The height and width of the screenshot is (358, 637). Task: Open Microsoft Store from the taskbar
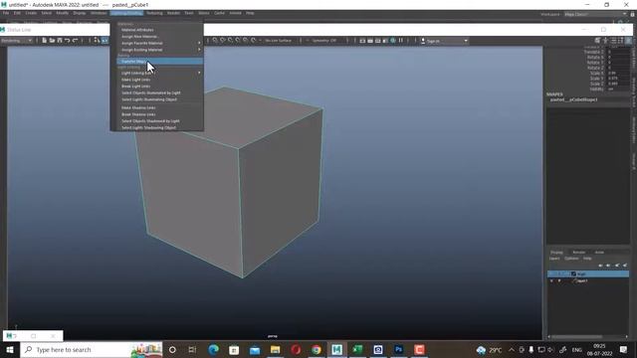[234, 349]
